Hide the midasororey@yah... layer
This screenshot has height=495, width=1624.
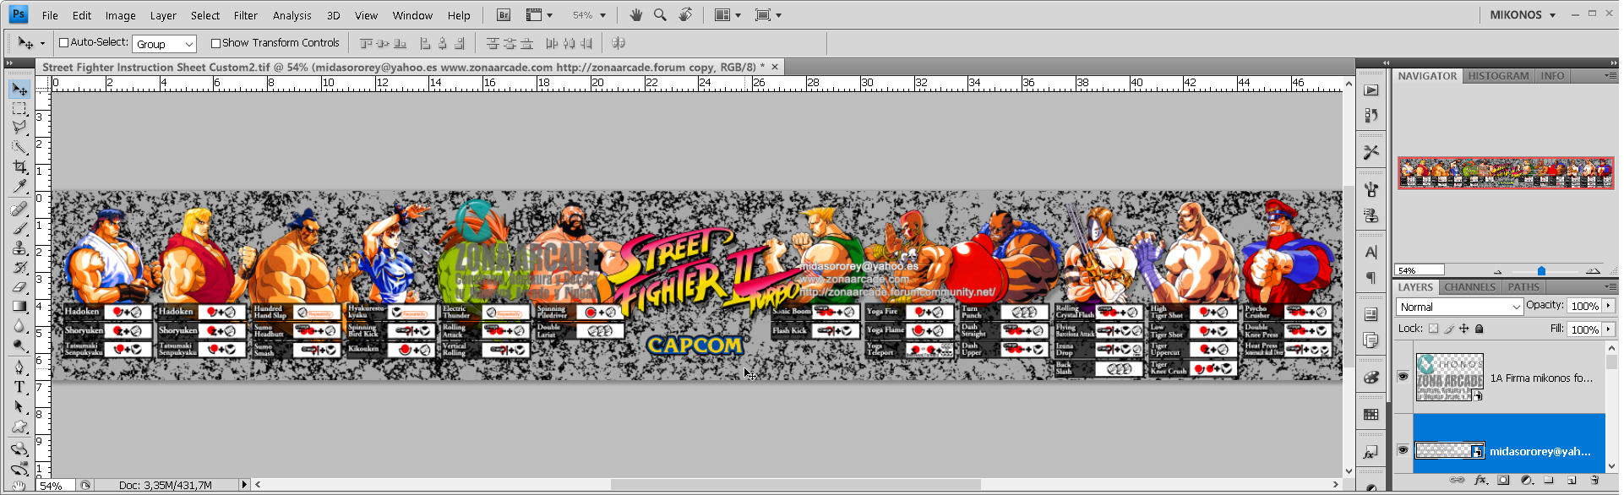point(1403,449)
